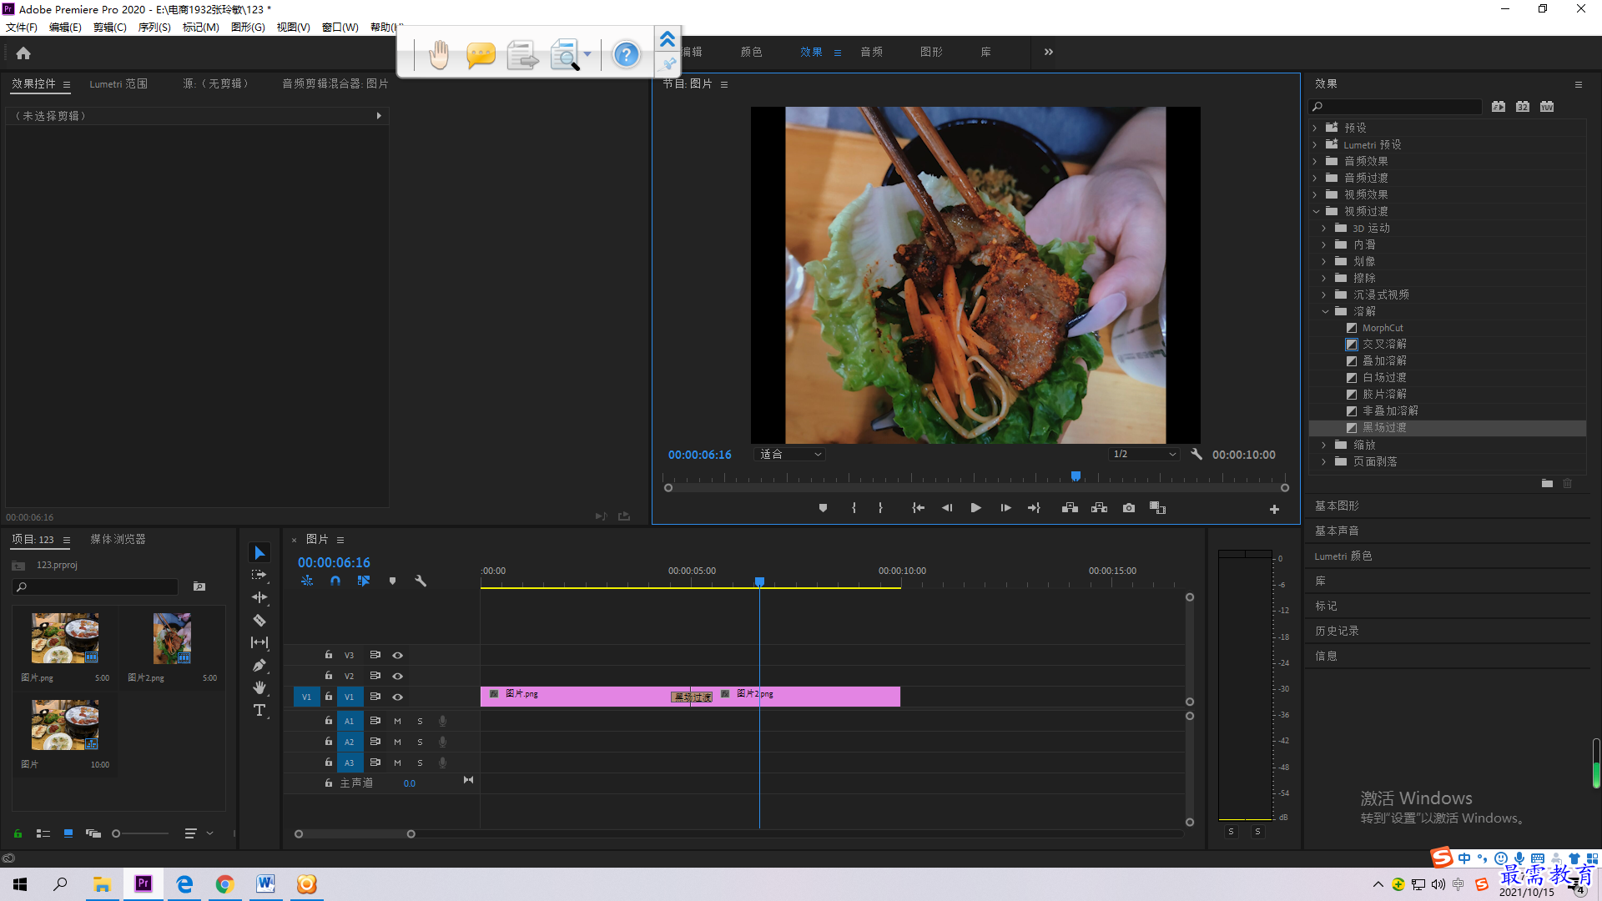Viewport: 1602px width, 901px height.
Task: Mute the A1 audio track
Action: [x=398, y=721]
